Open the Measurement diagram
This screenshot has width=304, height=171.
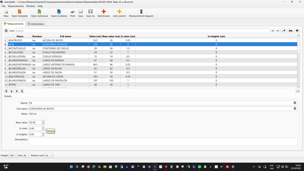click(141, 13)
